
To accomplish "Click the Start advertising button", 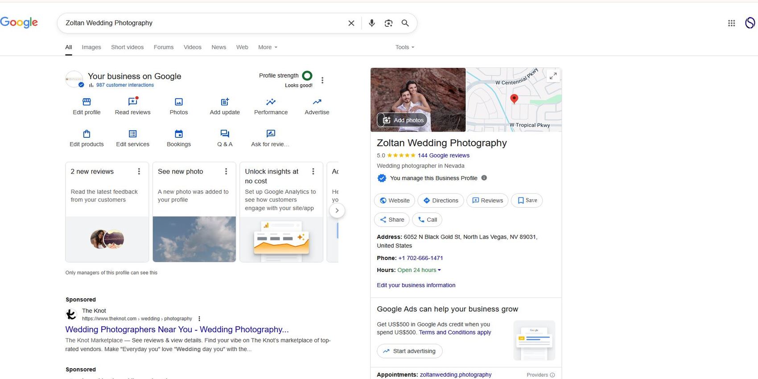I will tap(409, 351).
